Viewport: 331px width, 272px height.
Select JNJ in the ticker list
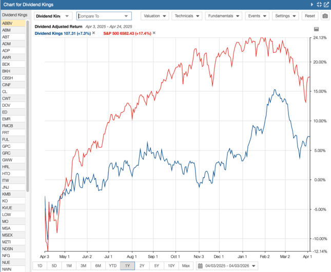(x=6, y=187)
